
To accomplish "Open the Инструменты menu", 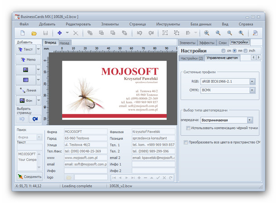I will pos(168,24).
